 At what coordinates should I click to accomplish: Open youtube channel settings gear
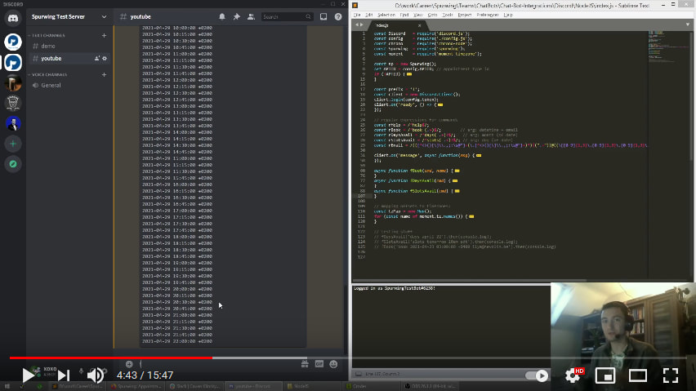(105, 59)
